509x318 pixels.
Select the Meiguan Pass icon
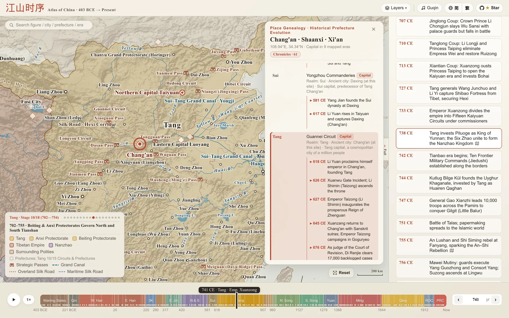204,267
